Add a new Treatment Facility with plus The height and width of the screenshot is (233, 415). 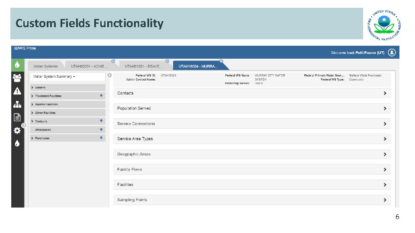click(101, 95)
